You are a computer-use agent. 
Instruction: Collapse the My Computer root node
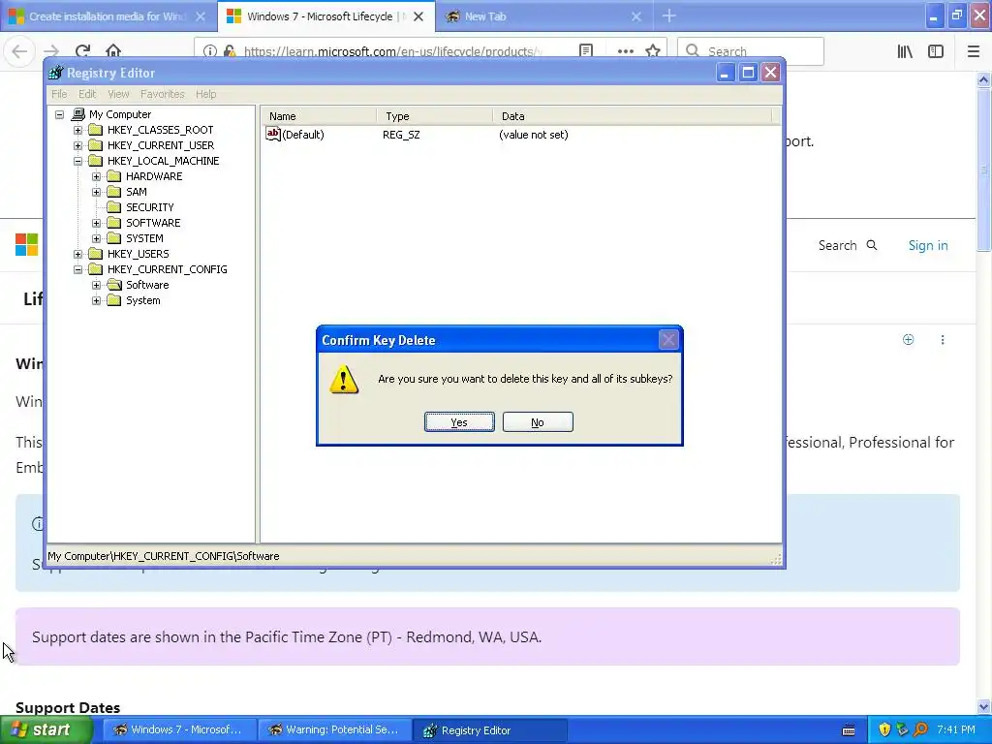tap(59, 114)
